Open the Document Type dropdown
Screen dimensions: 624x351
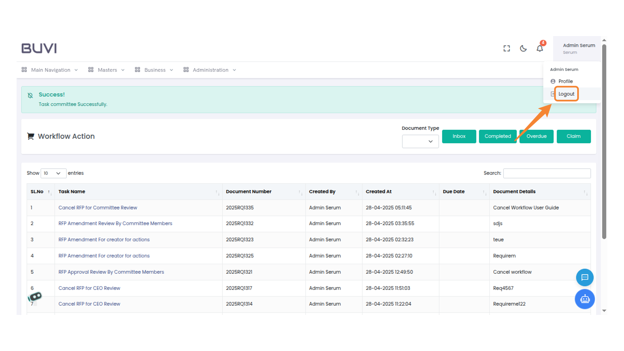click(x=420, y=141)
